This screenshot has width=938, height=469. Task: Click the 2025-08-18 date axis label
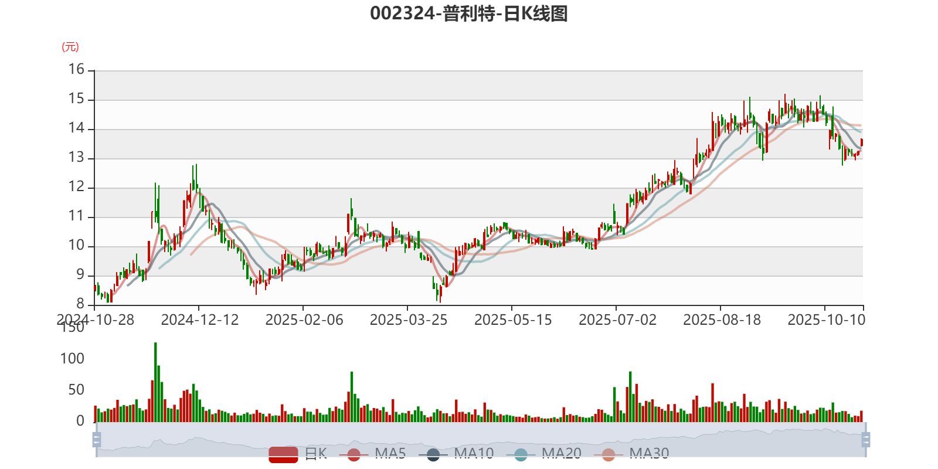pos(722,320)
